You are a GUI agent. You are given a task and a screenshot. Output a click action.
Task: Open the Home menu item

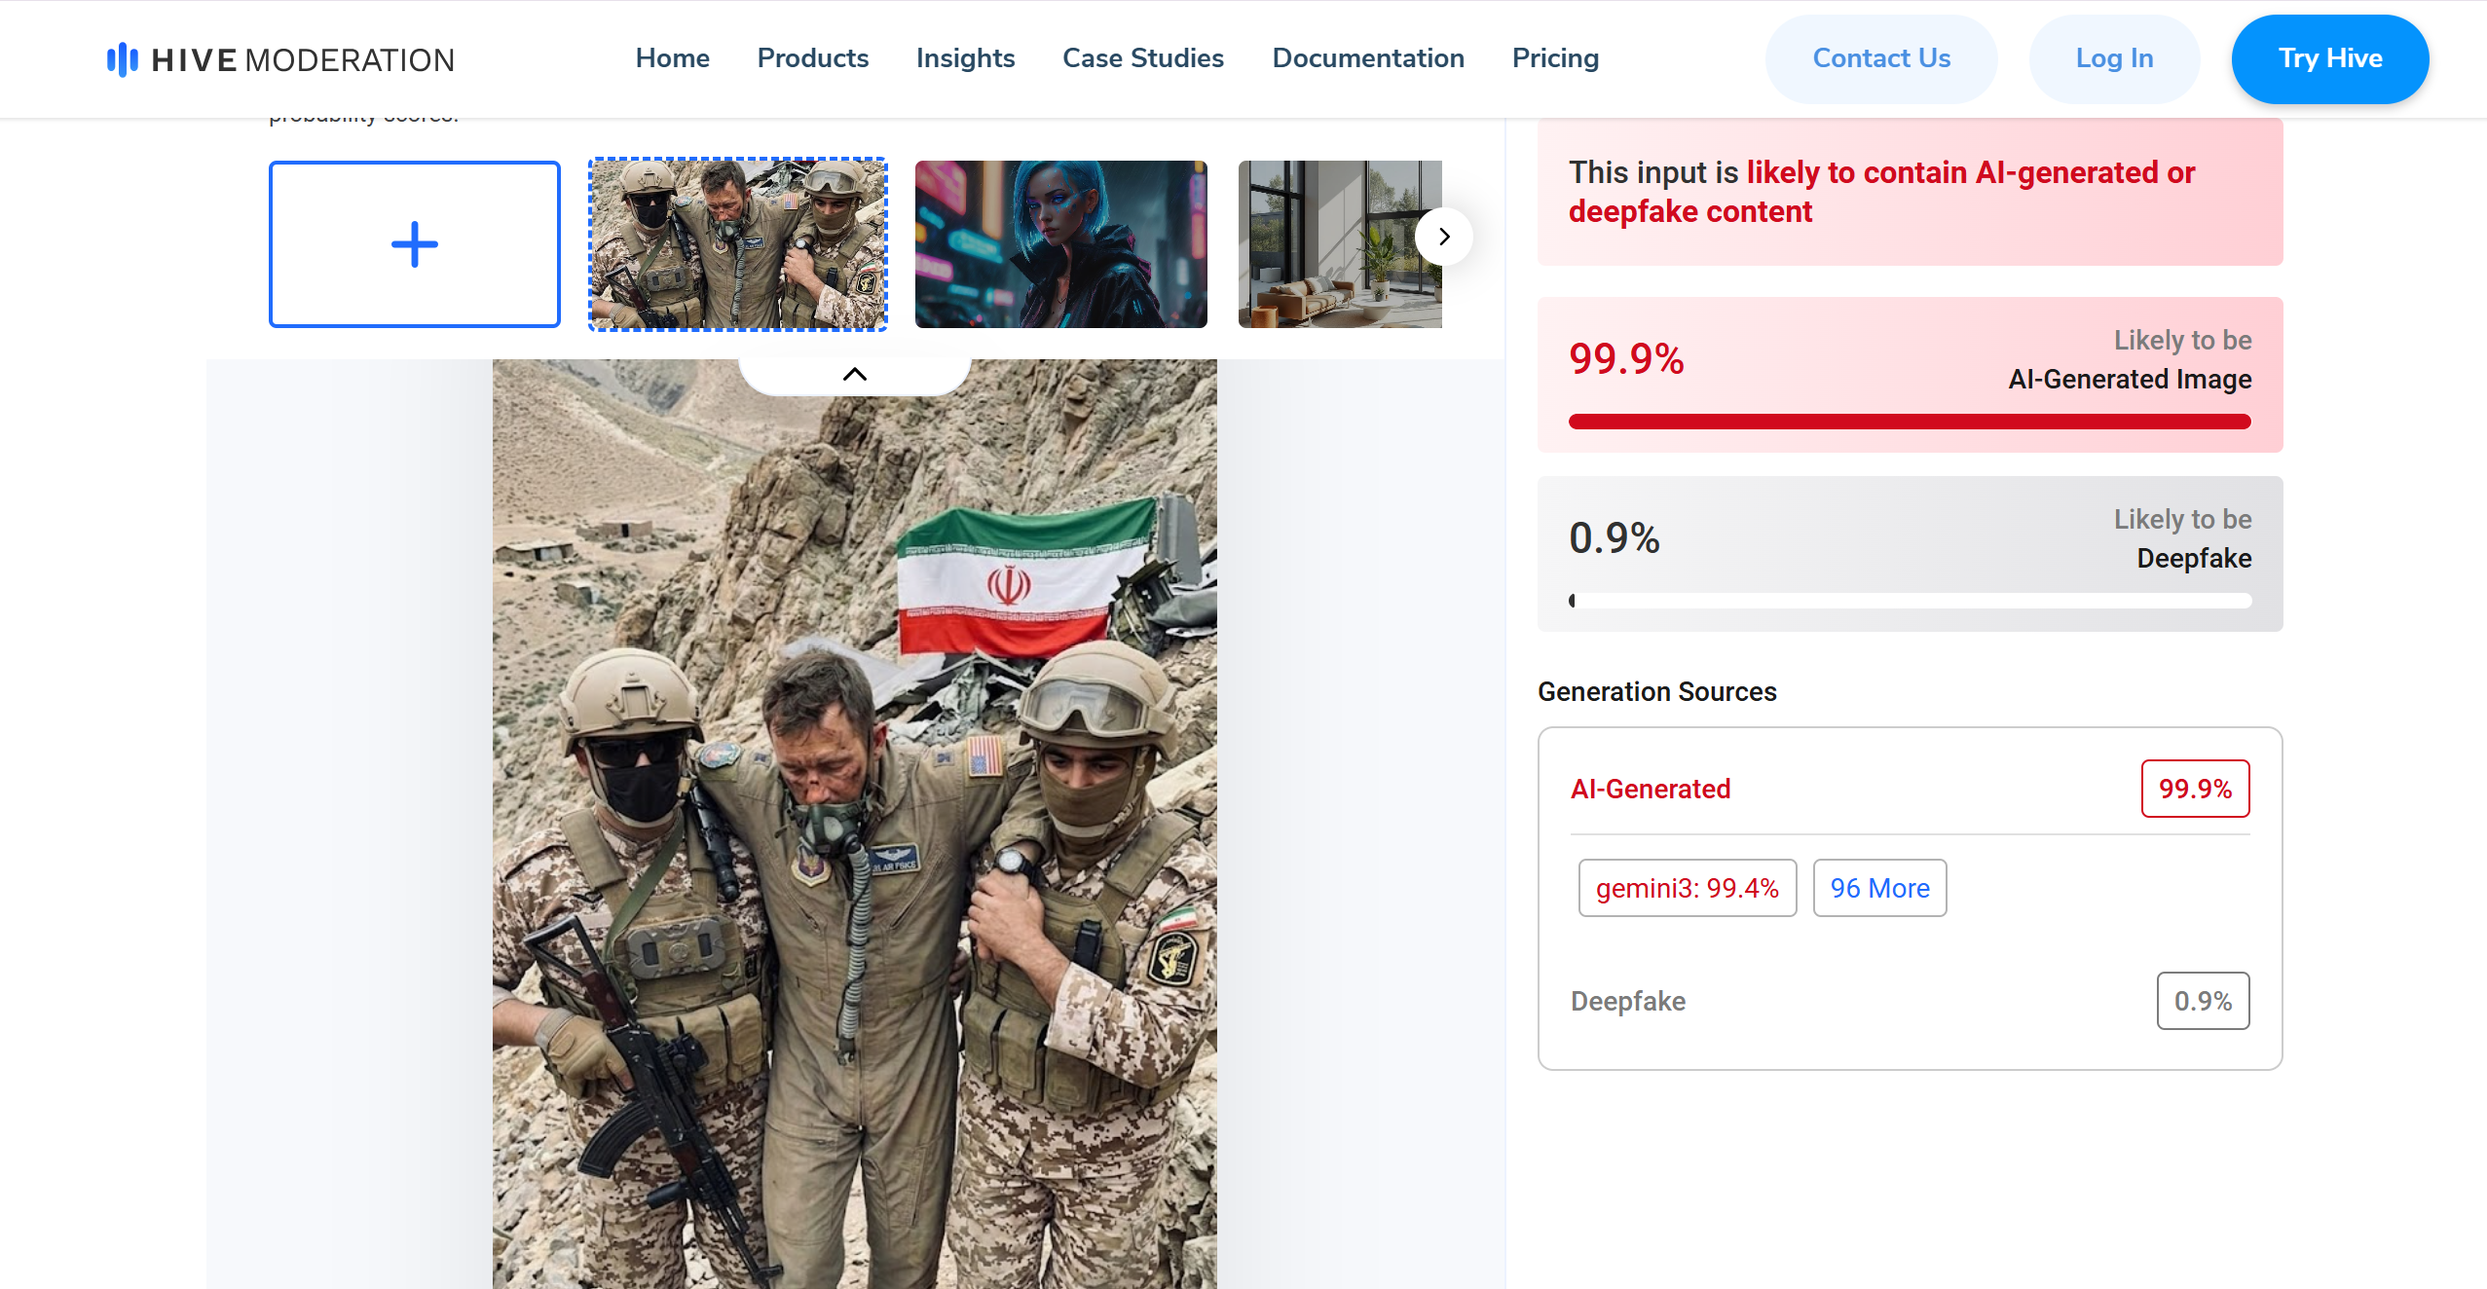672,58
